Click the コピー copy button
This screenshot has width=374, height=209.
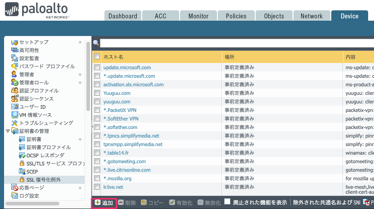[x=152, y=203]
